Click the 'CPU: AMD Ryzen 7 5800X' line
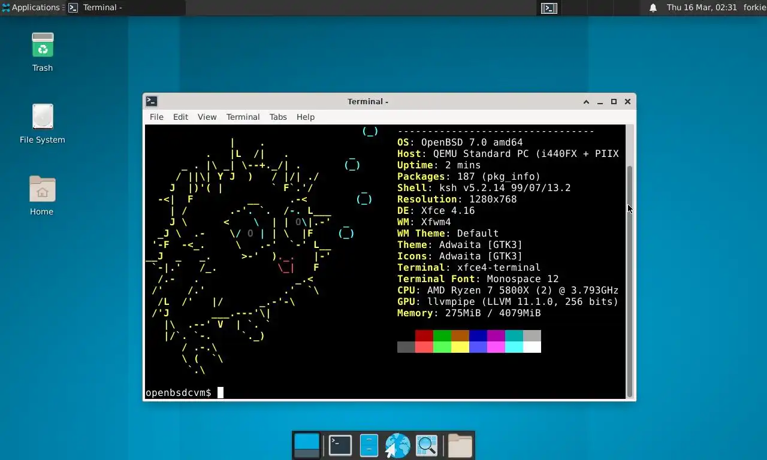Image resolution: width=767 pixels, height=460 pixels. tap(508, 290)
